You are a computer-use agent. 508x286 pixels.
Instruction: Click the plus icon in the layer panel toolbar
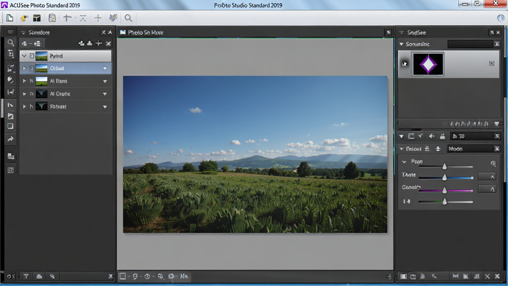click(99, 44)
